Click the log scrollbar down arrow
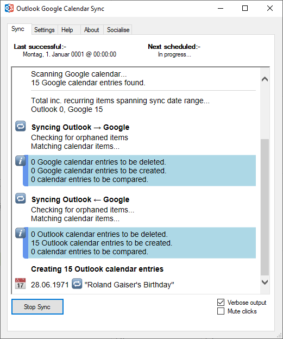The height and width of the screenshot is (339, 283). 265,282
